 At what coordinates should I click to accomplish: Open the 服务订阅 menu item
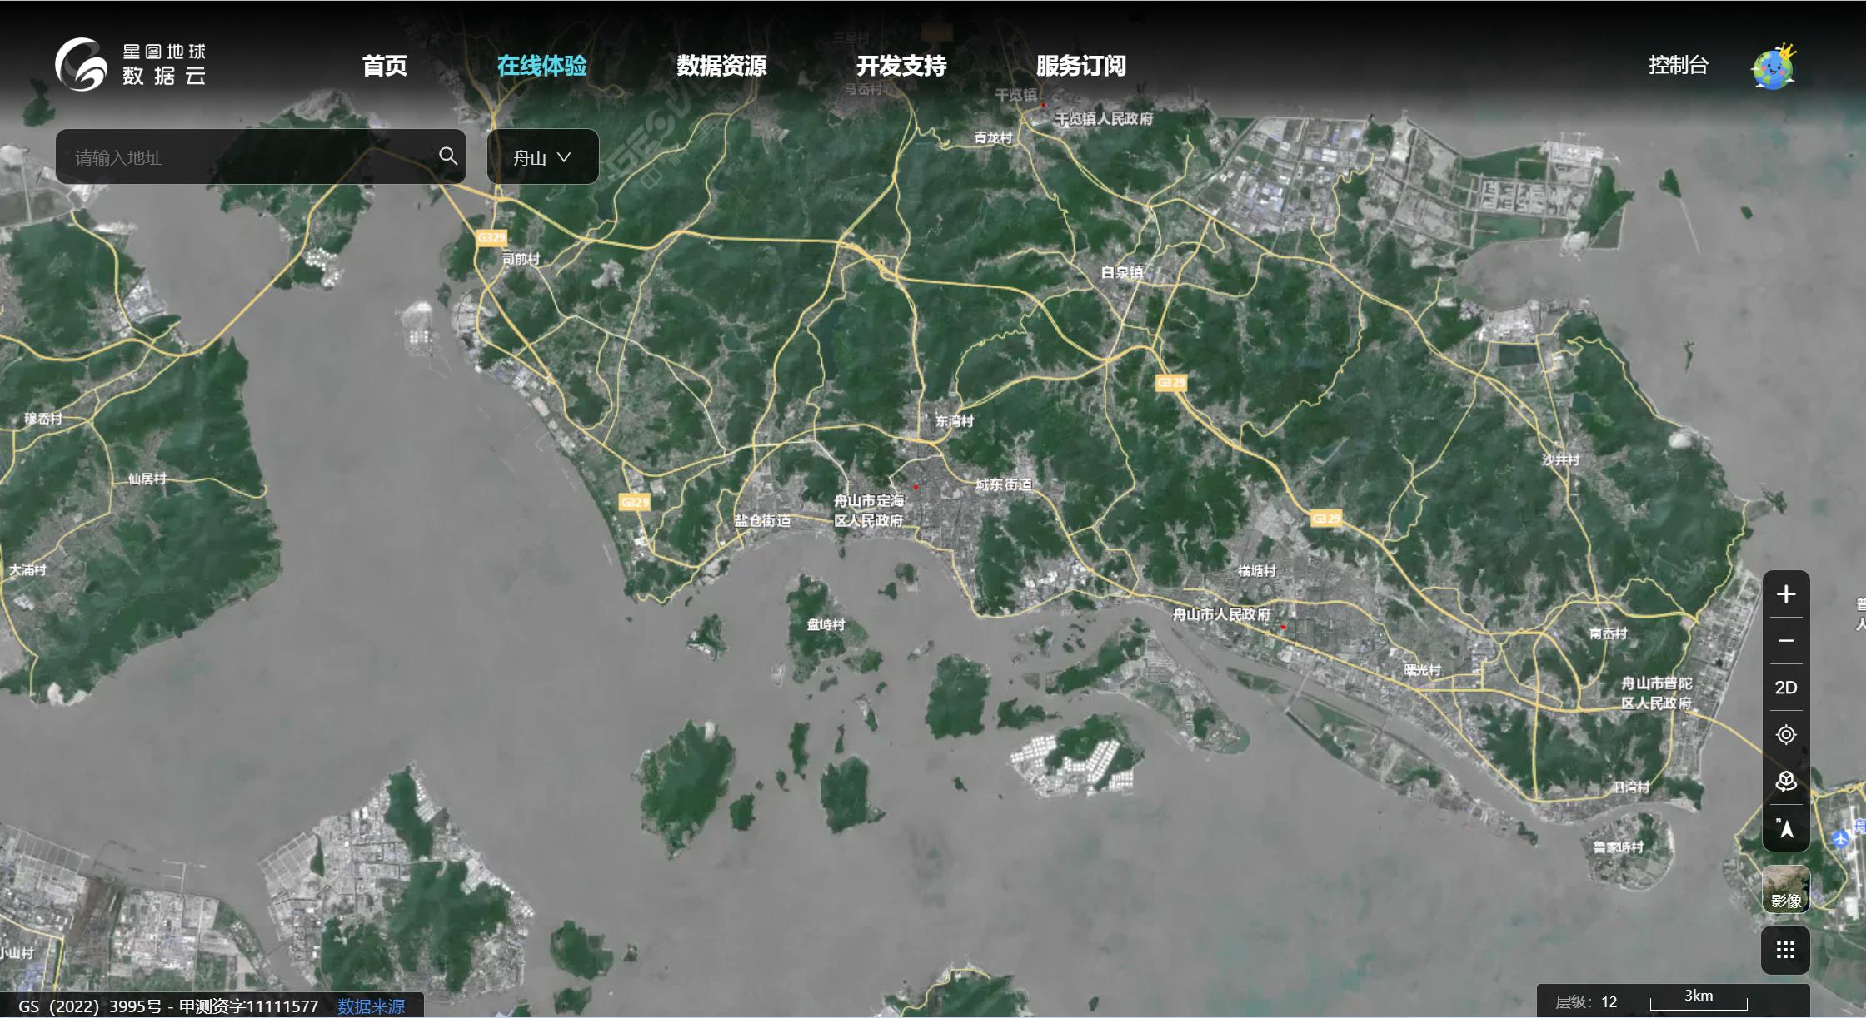coord(1081,66)
